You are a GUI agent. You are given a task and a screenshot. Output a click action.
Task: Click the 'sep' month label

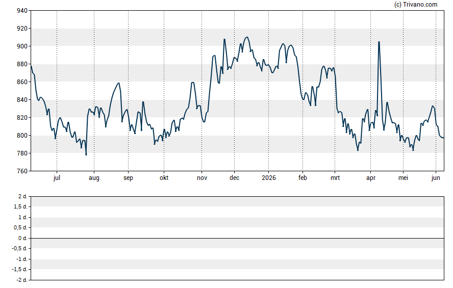(x=128, y=178)
